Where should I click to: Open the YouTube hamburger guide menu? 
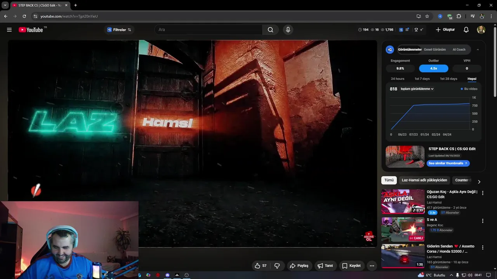[x=9, y=30]
